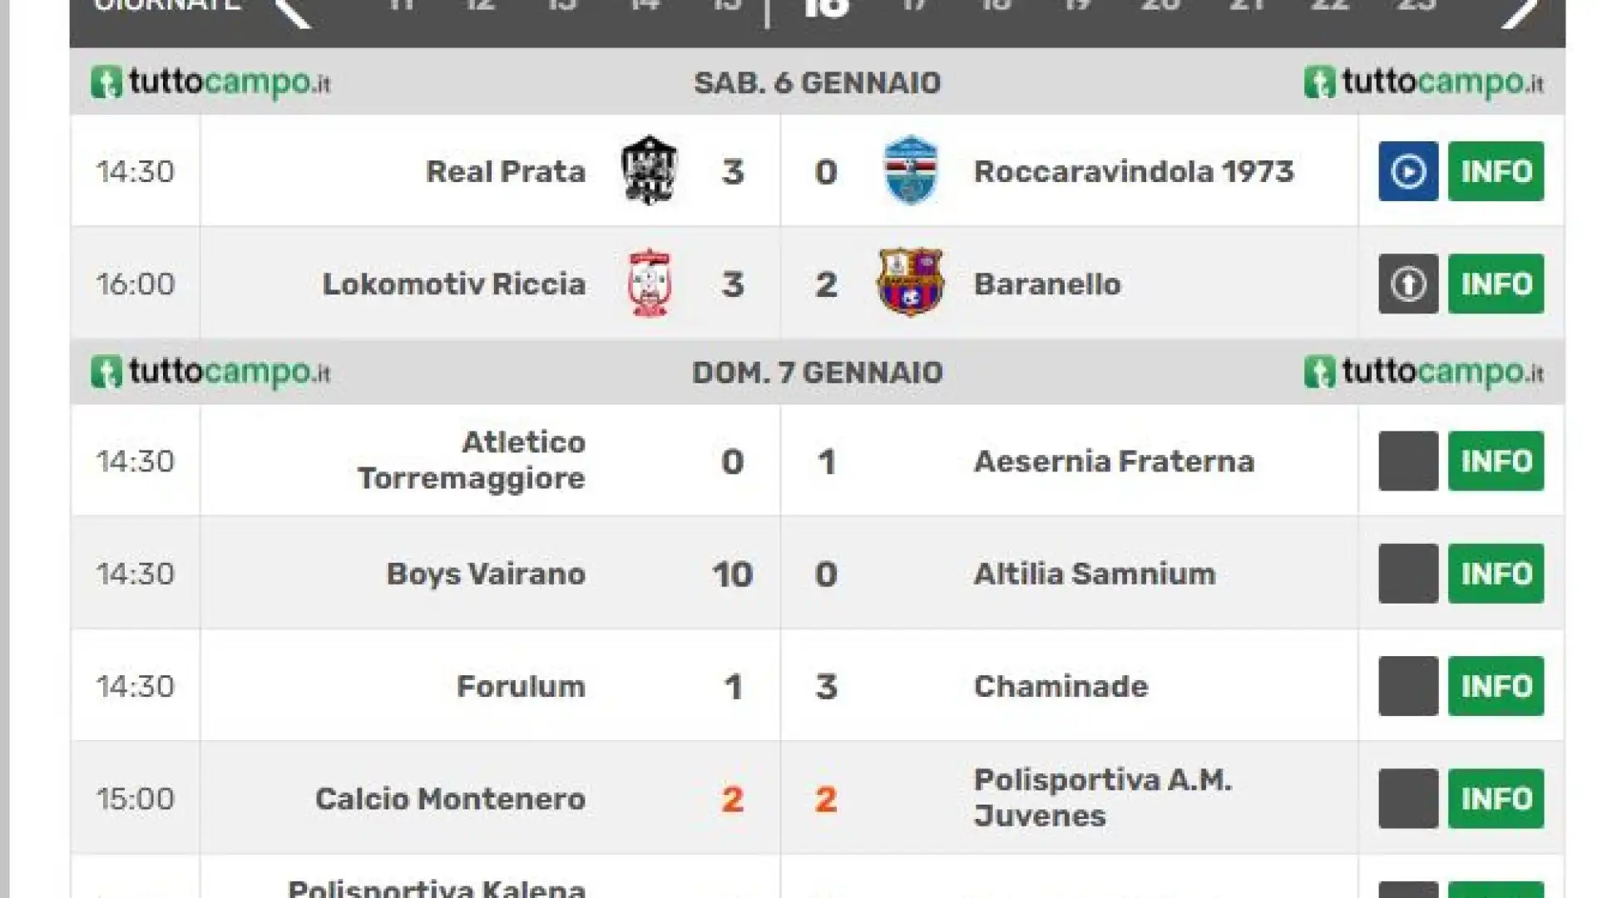Open the Real Prata team crest
The image size is (1597, 898).
click(x=650, y=170)
